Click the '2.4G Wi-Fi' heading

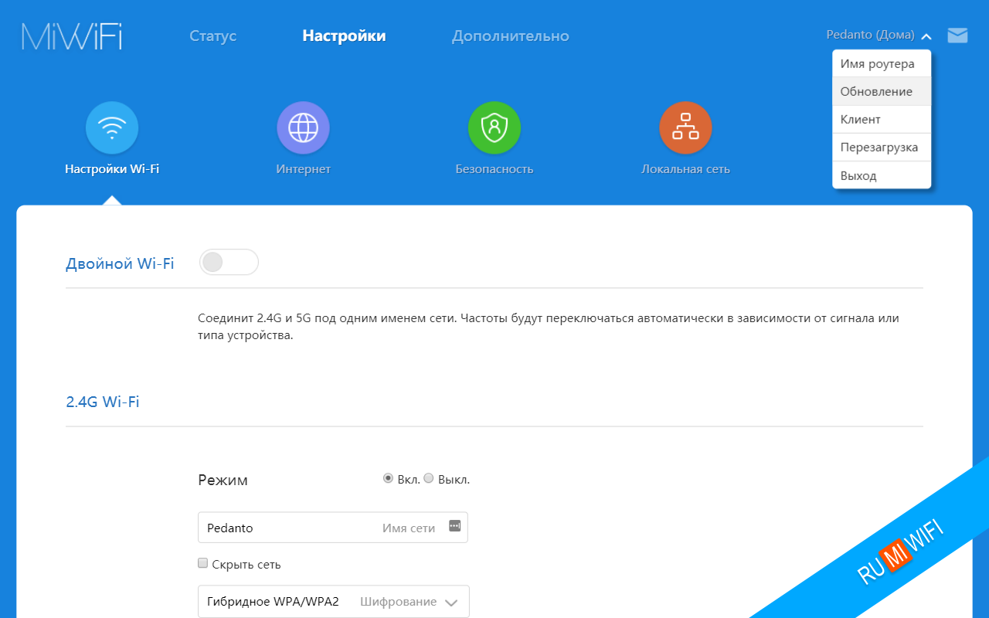point(103,402)
